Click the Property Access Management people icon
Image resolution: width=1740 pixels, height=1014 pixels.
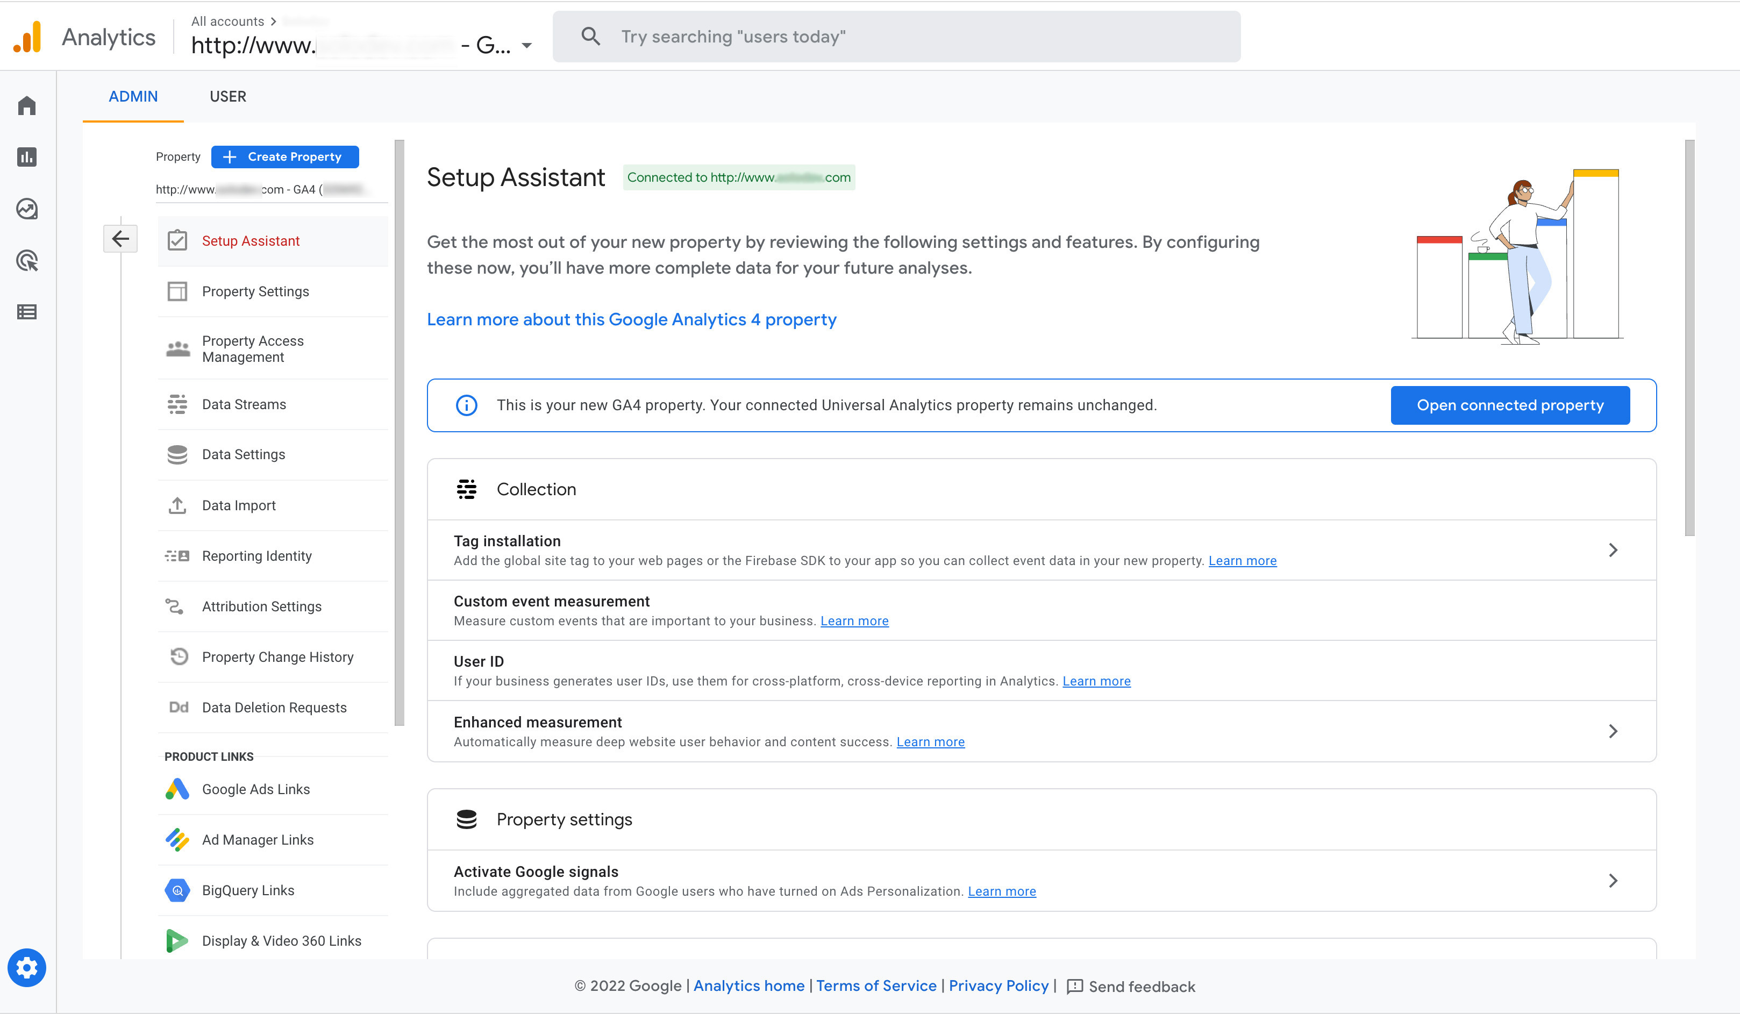[177, 348]
